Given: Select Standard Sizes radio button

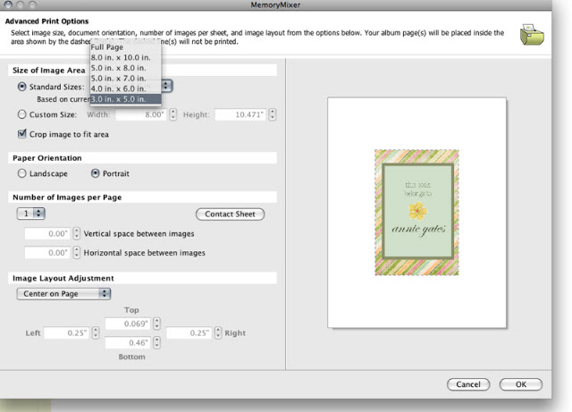Looking at the screenshot, I should pyautogui.click(x=21, y=87).
